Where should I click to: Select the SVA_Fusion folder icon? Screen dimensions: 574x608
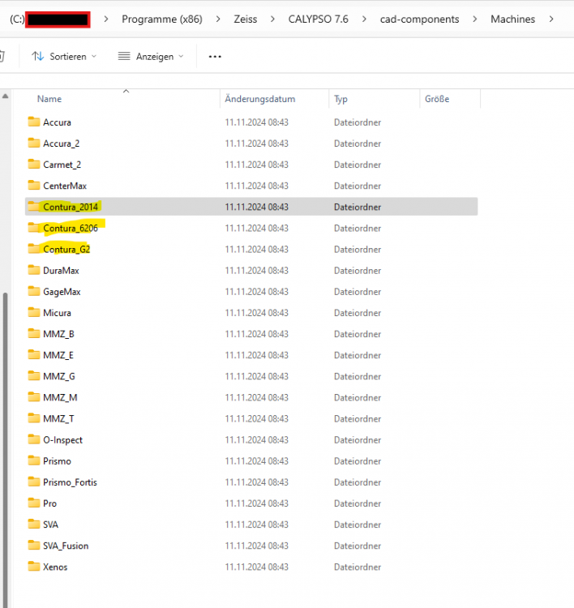click(34, 546)
